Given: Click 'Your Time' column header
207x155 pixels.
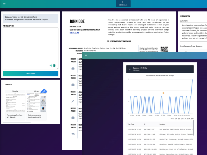Looking at the screenshot, I should [x=131, y=124].
